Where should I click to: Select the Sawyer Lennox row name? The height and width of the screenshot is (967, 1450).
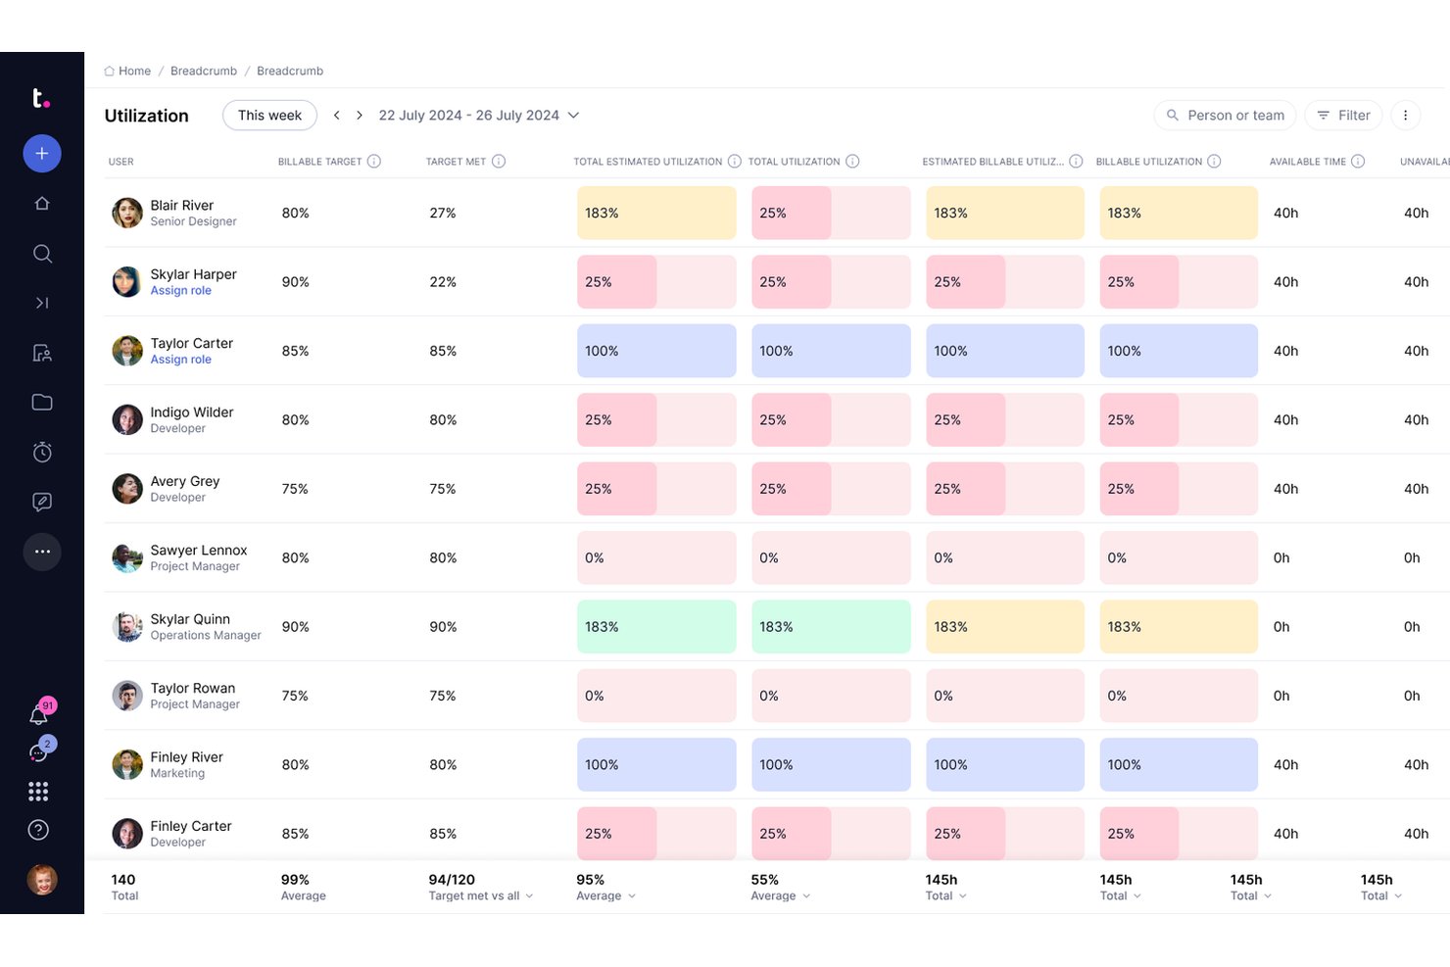(199, 551)
